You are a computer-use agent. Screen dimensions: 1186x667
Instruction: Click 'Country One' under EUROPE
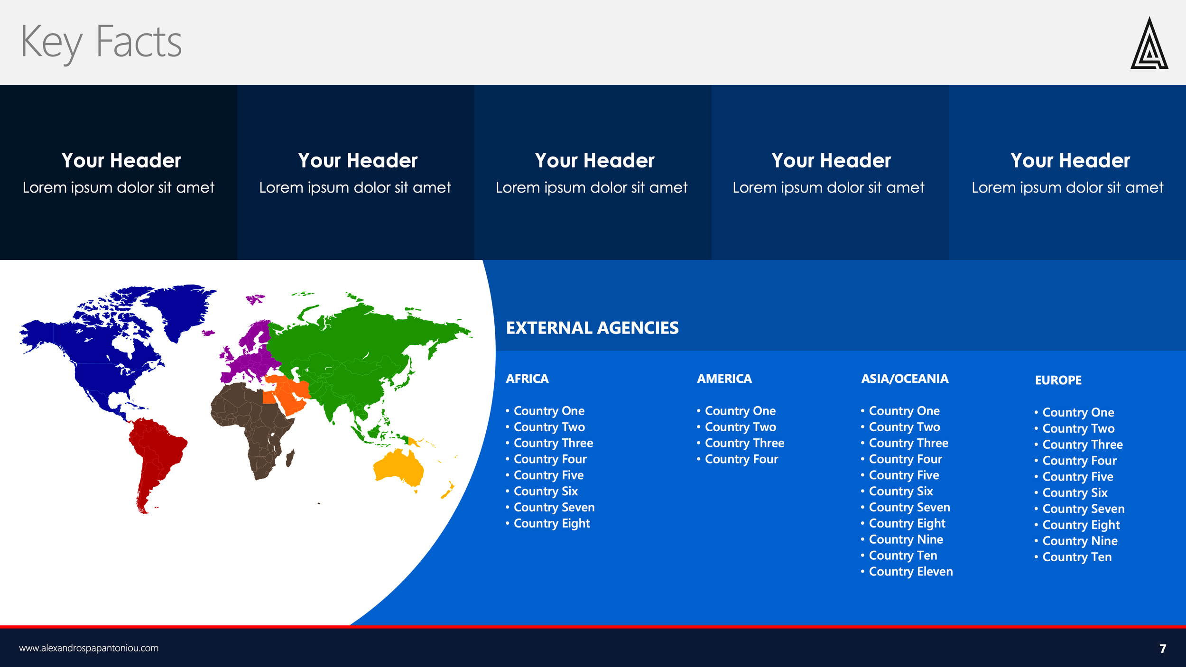1078,412
